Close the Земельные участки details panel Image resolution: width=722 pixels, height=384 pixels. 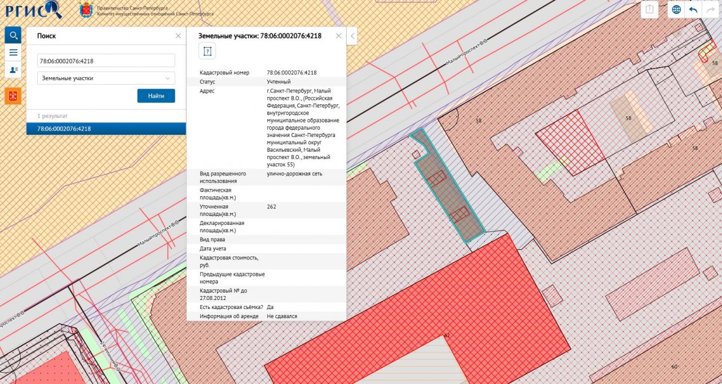(338, 36)
